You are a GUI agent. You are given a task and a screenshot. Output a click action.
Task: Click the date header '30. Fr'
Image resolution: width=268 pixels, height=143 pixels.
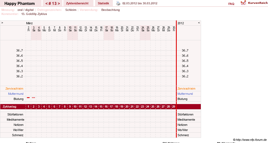coord(174,29)
